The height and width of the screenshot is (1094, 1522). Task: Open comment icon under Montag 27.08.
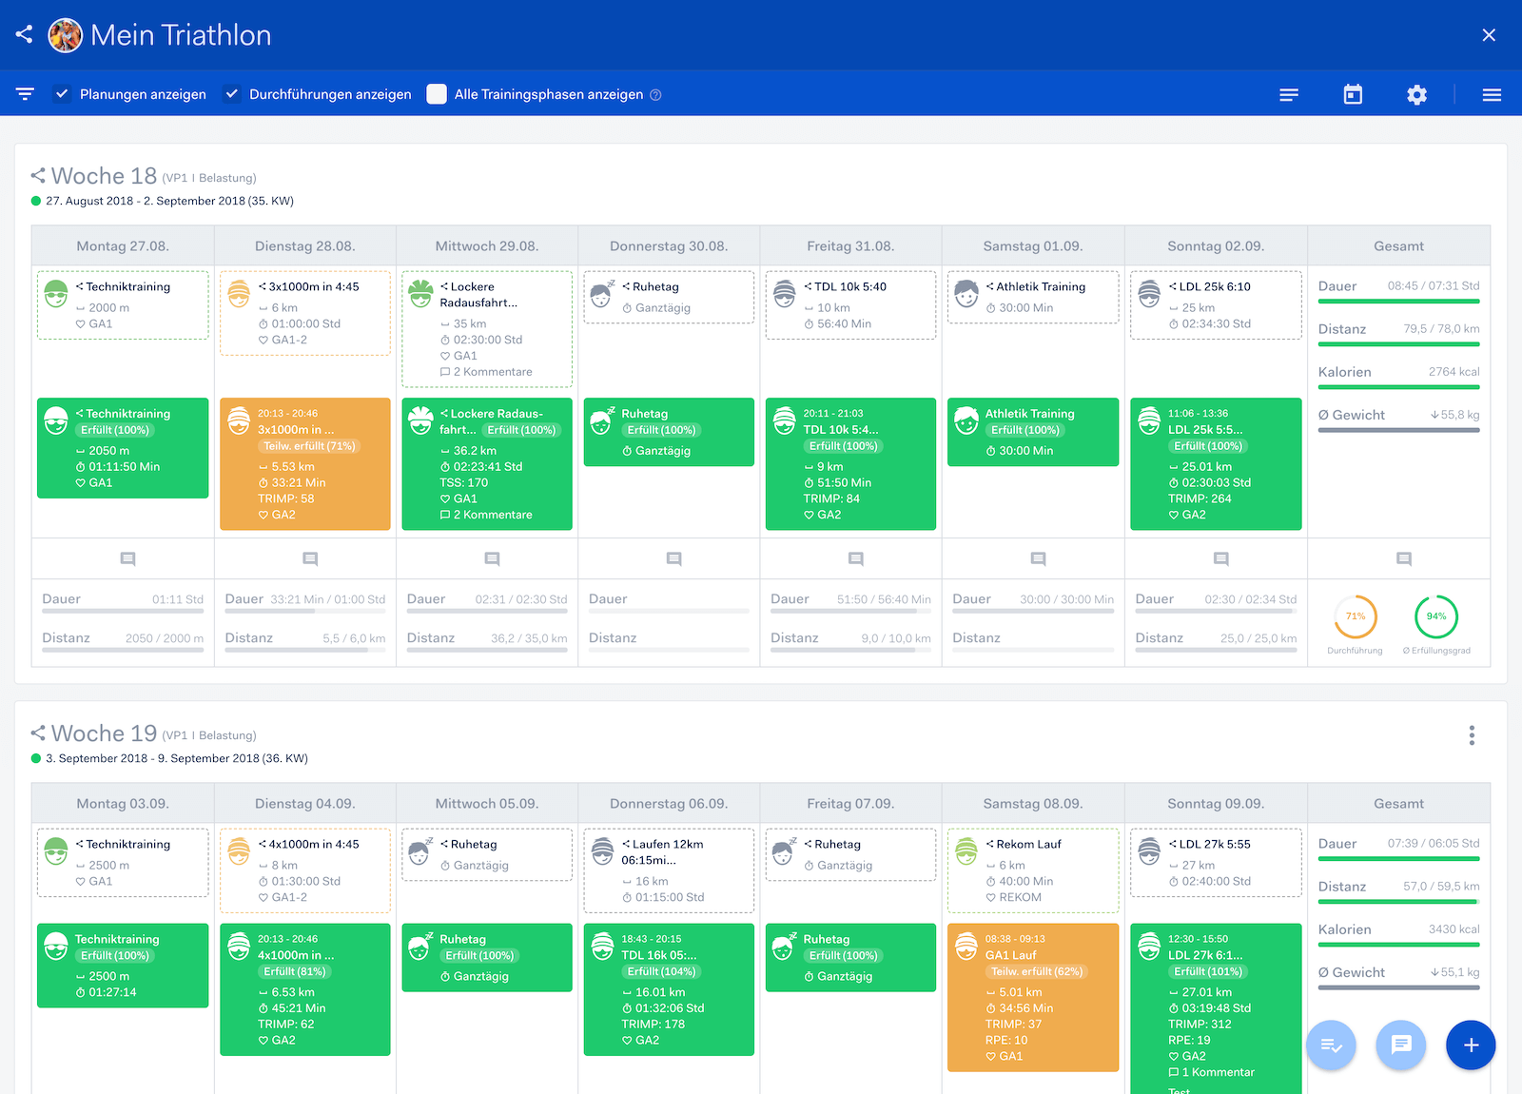127,559
